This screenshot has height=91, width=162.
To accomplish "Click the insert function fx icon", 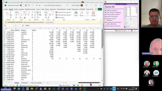I will (23, 26).
